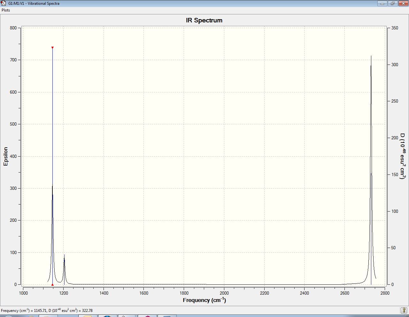
Task: Click the "700" Epsilon axis tick label
Action: (x=13, y=60)
